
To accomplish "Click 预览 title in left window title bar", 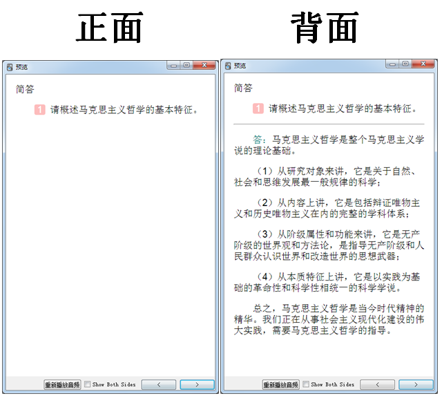I will click(21, 67).
